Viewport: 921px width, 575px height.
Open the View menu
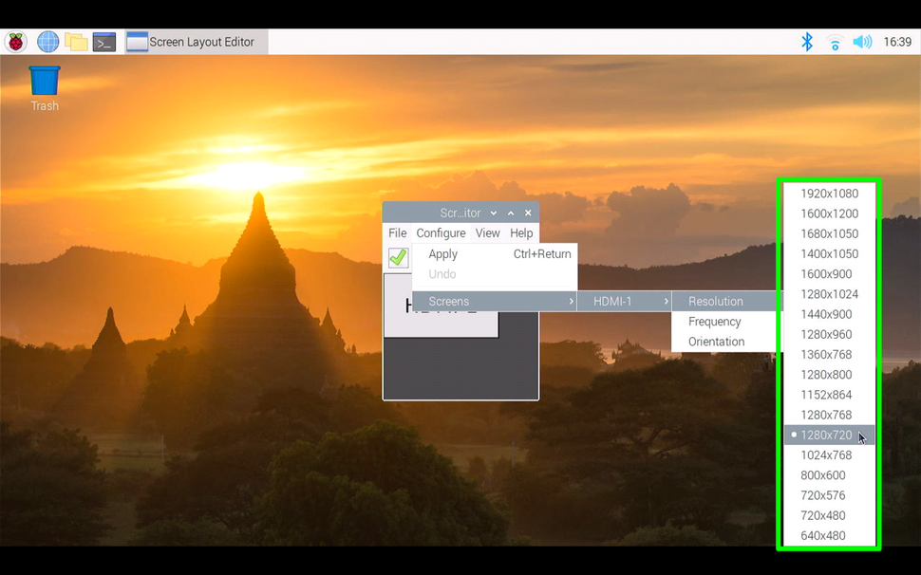pos(487,232)
